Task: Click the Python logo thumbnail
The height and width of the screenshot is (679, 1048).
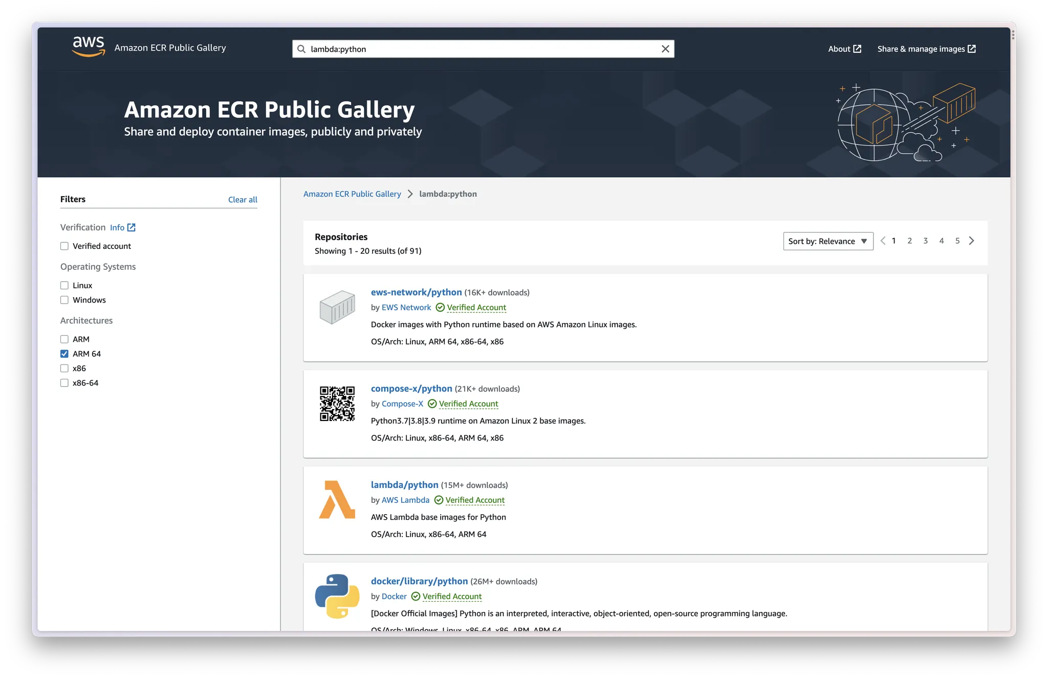Action: point(337,596)
